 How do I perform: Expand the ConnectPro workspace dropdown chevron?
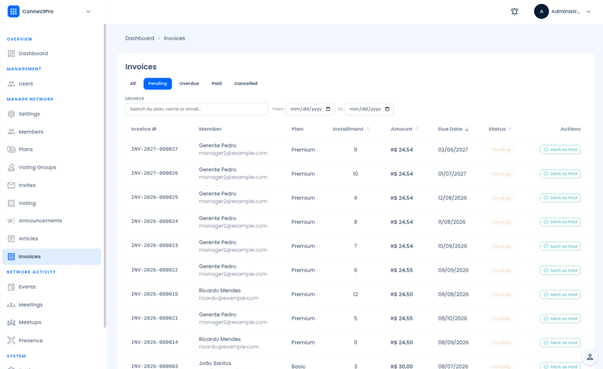point(88,11)
